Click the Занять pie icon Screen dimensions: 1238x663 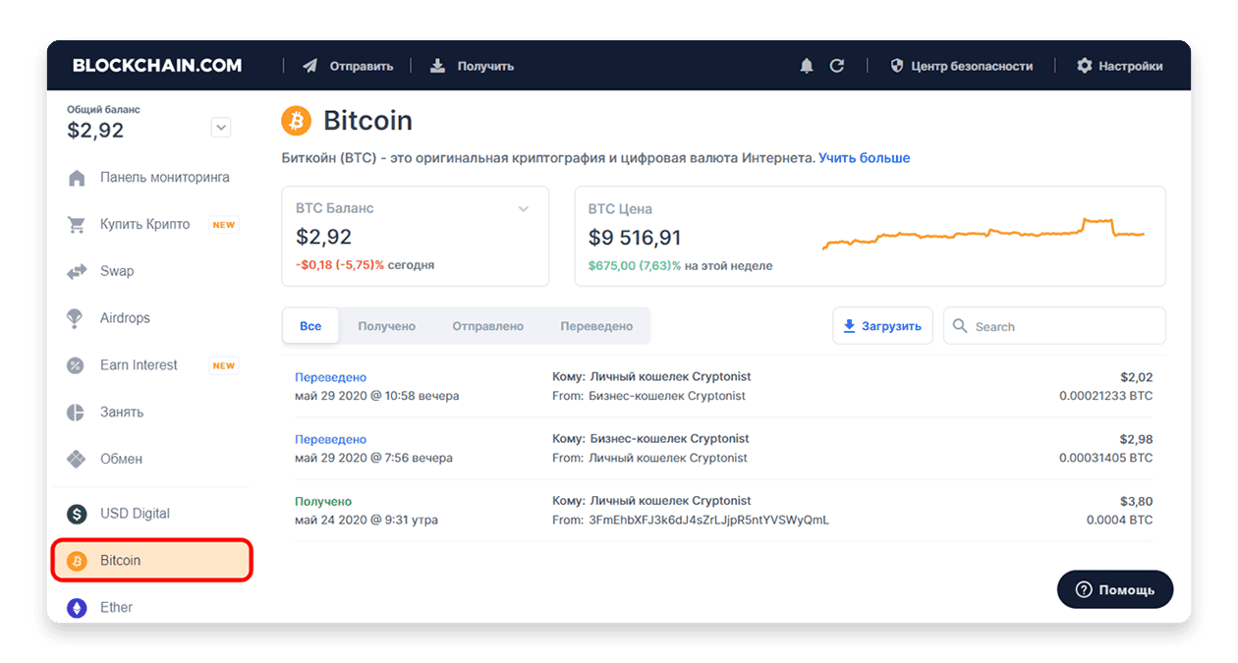[x=76, y=413]
